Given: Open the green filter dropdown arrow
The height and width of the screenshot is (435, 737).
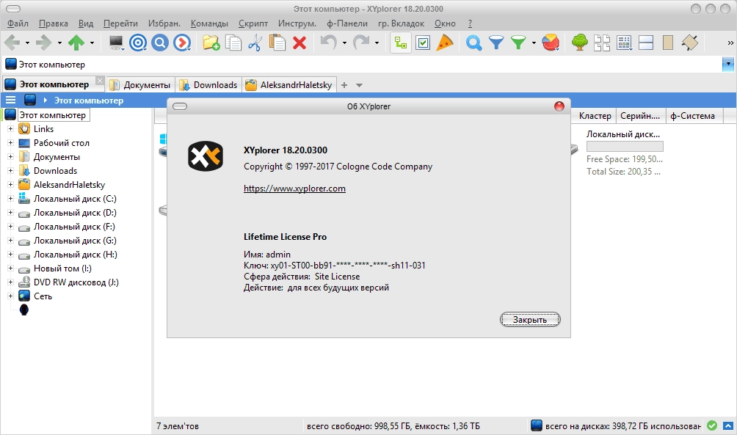Looking at the screenshot, I should pos(534,43).
